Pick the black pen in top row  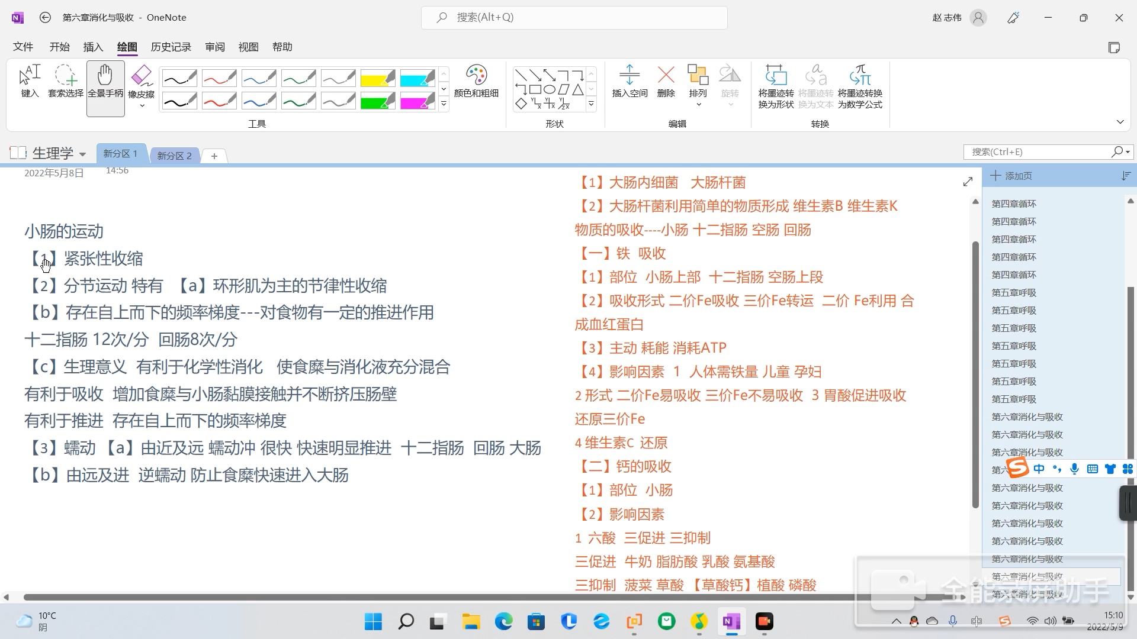[179, 78]
